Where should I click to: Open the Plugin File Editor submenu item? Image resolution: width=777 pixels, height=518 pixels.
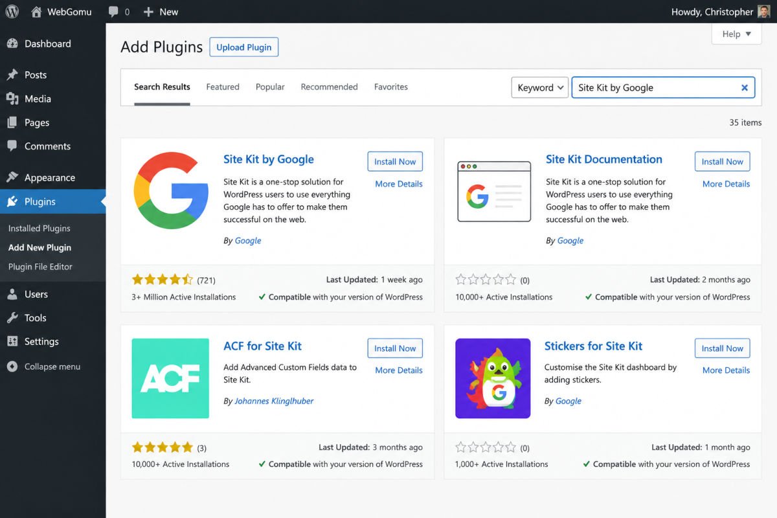[x=40, y=266]
